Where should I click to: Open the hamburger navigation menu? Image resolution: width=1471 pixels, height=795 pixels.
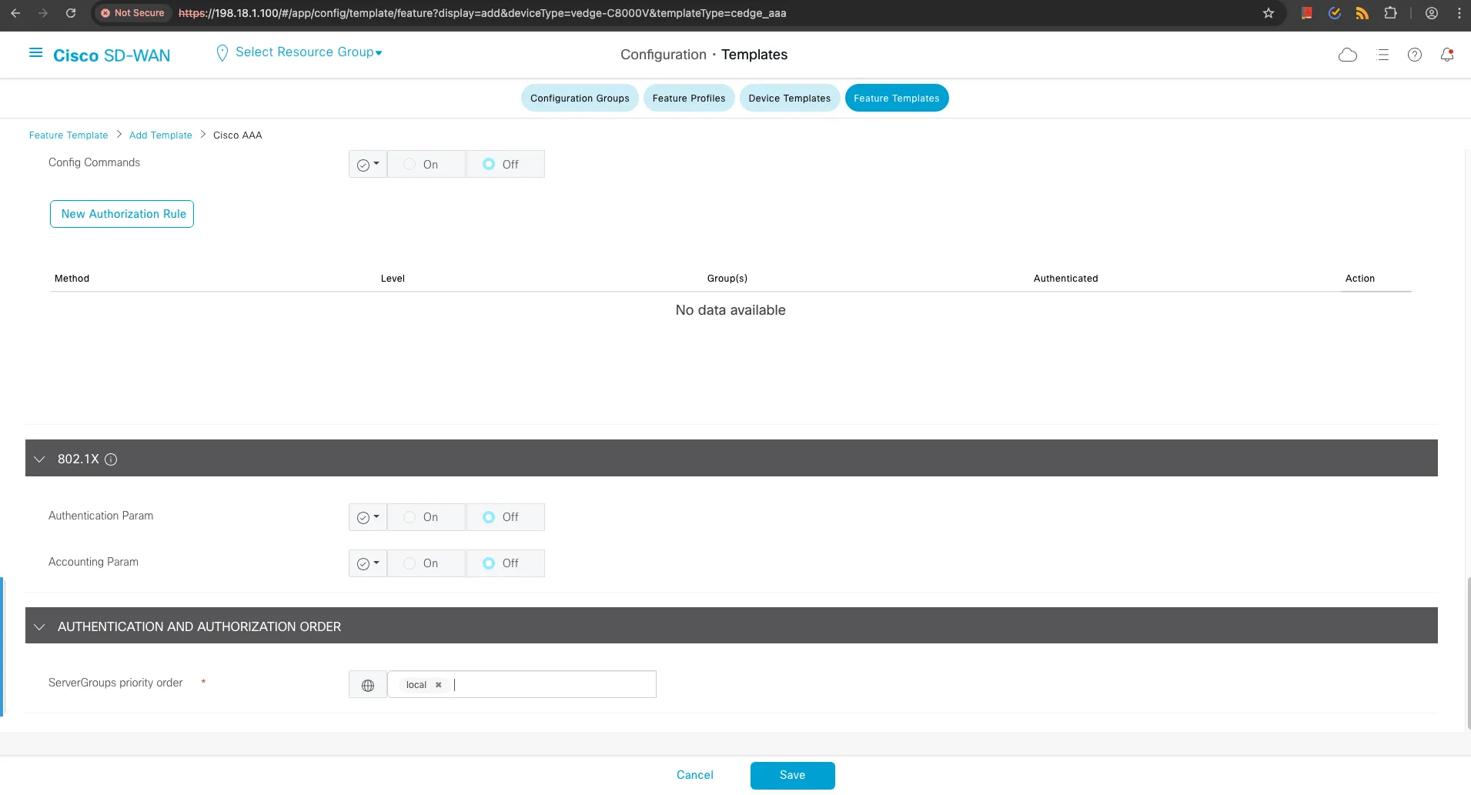click(35, 52)
